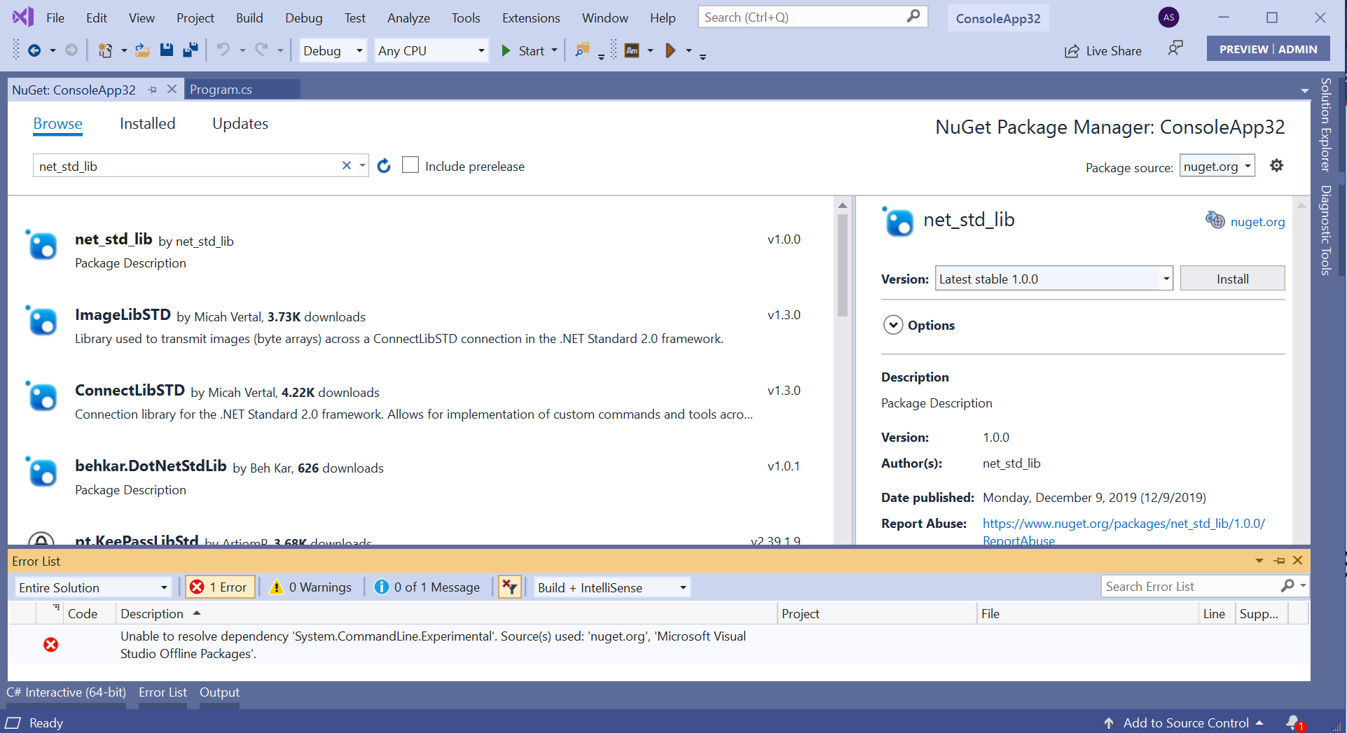Image resolution: width=1347 pixels, height=733 pixels.
Task: Click the Navigate Forward arrow icon
Action: tap(71, 50)
